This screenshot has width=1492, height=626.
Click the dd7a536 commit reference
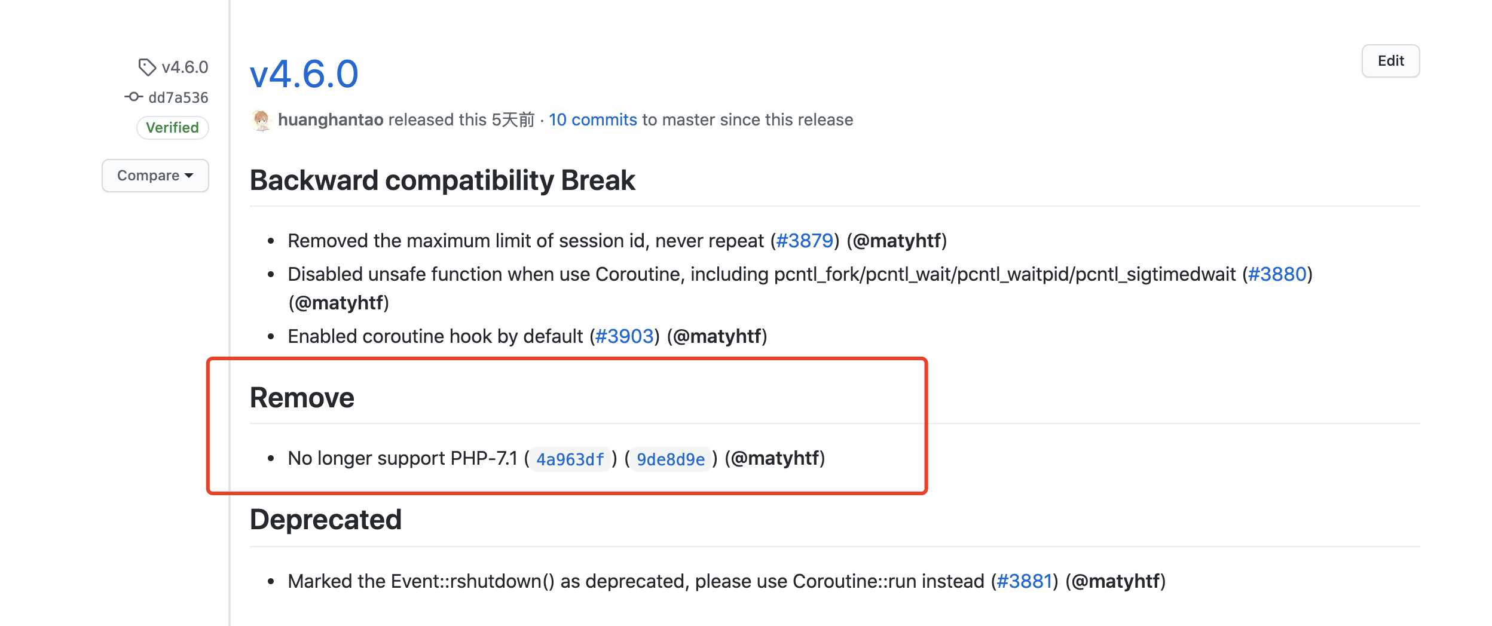point(179,96)
